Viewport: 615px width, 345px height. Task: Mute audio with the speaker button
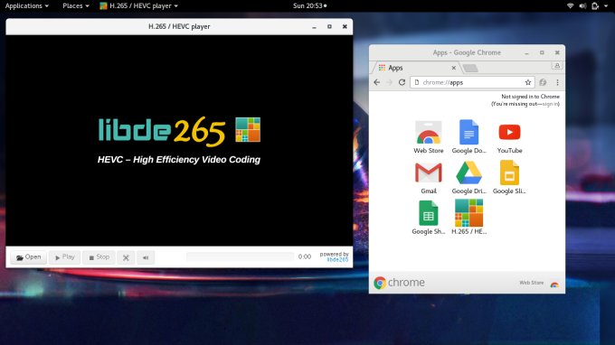[146, 257]
